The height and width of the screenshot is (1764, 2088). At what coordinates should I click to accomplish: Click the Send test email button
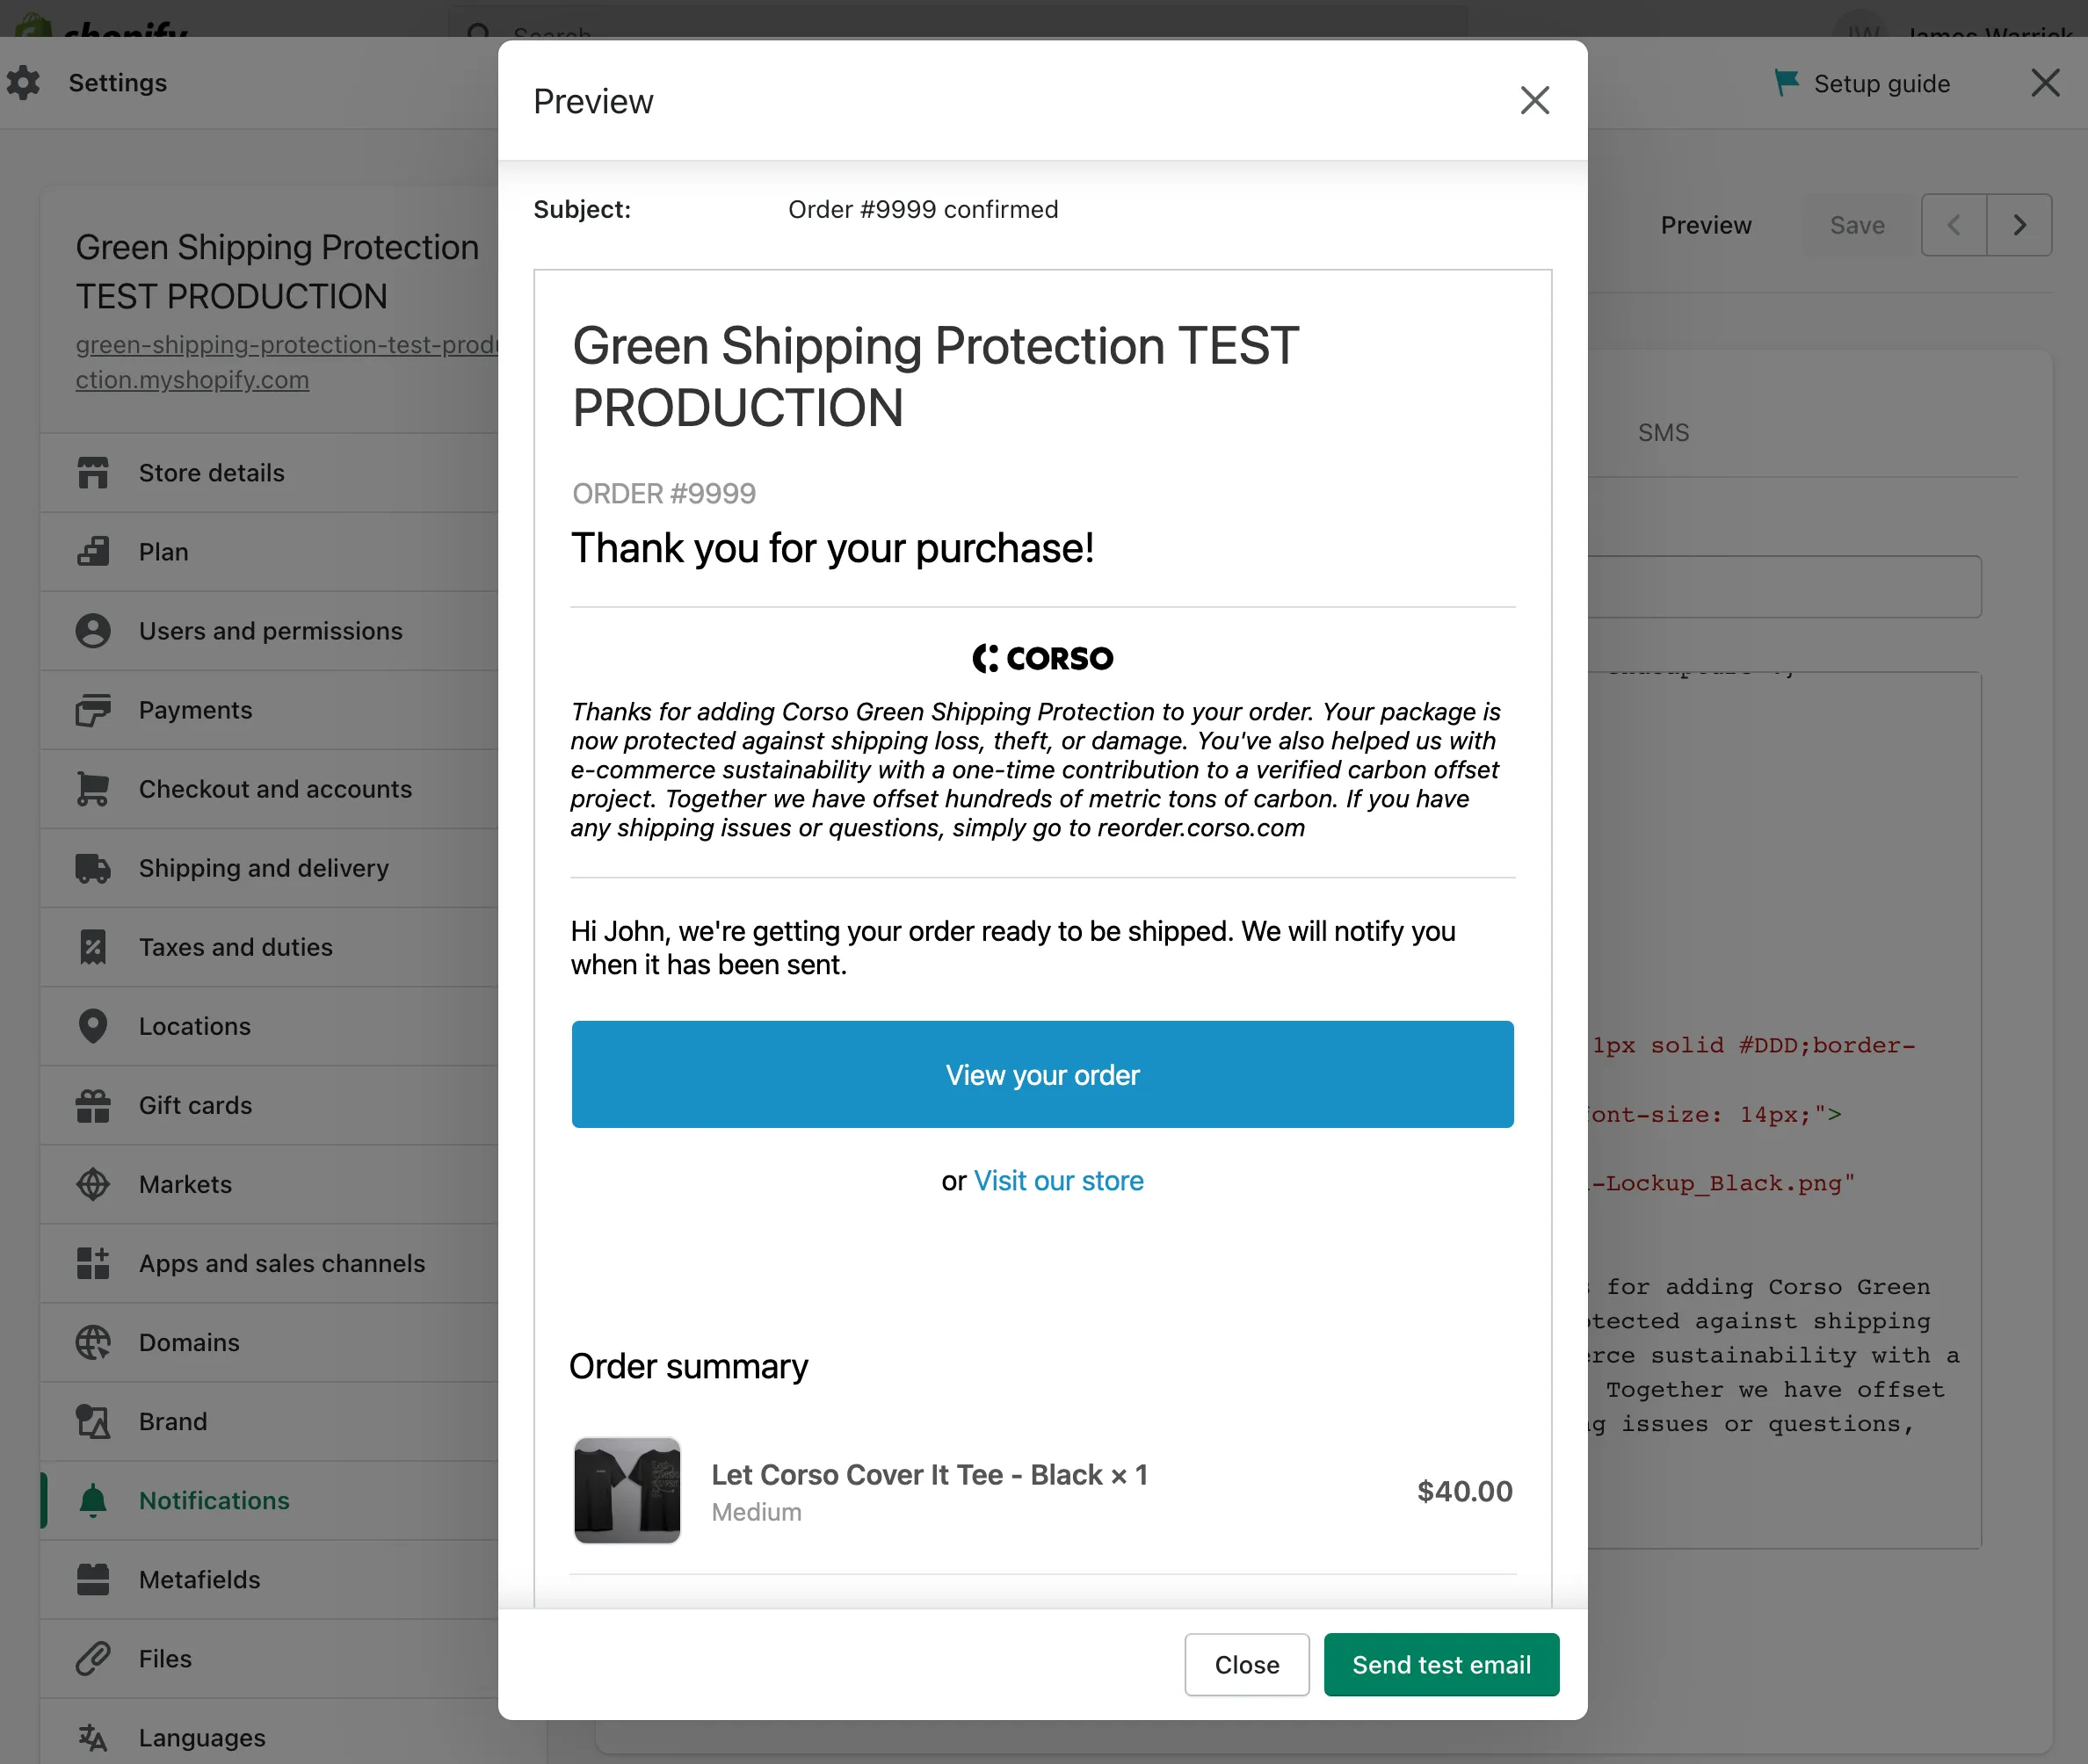[1440, 1664]
